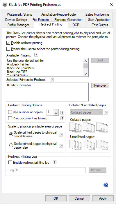Viewport: 116px width, 204px height.
Task: Select Scale printed pages to physical paper size
Action: (x=11, y=145)
